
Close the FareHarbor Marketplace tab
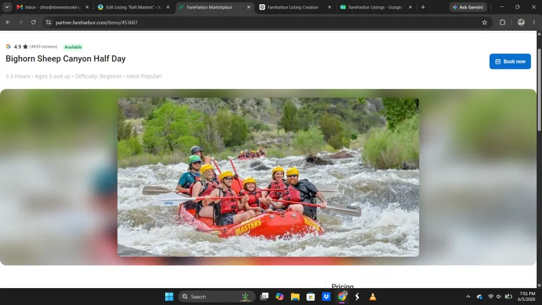(x=249, y=7)
